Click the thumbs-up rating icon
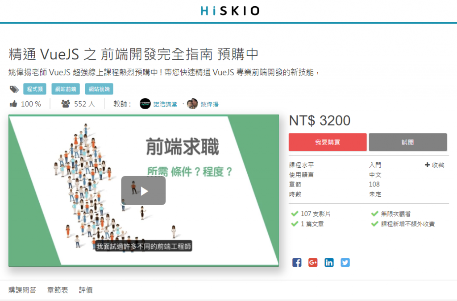The height and width of the screenshot is (301, 457). point(13,103)
